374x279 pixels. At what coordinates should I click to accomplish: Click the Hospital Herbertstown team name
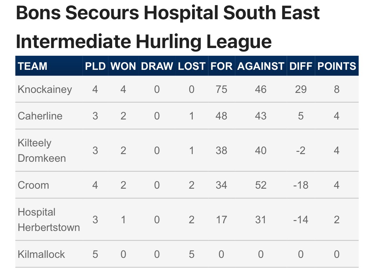(x=49, y=219)
